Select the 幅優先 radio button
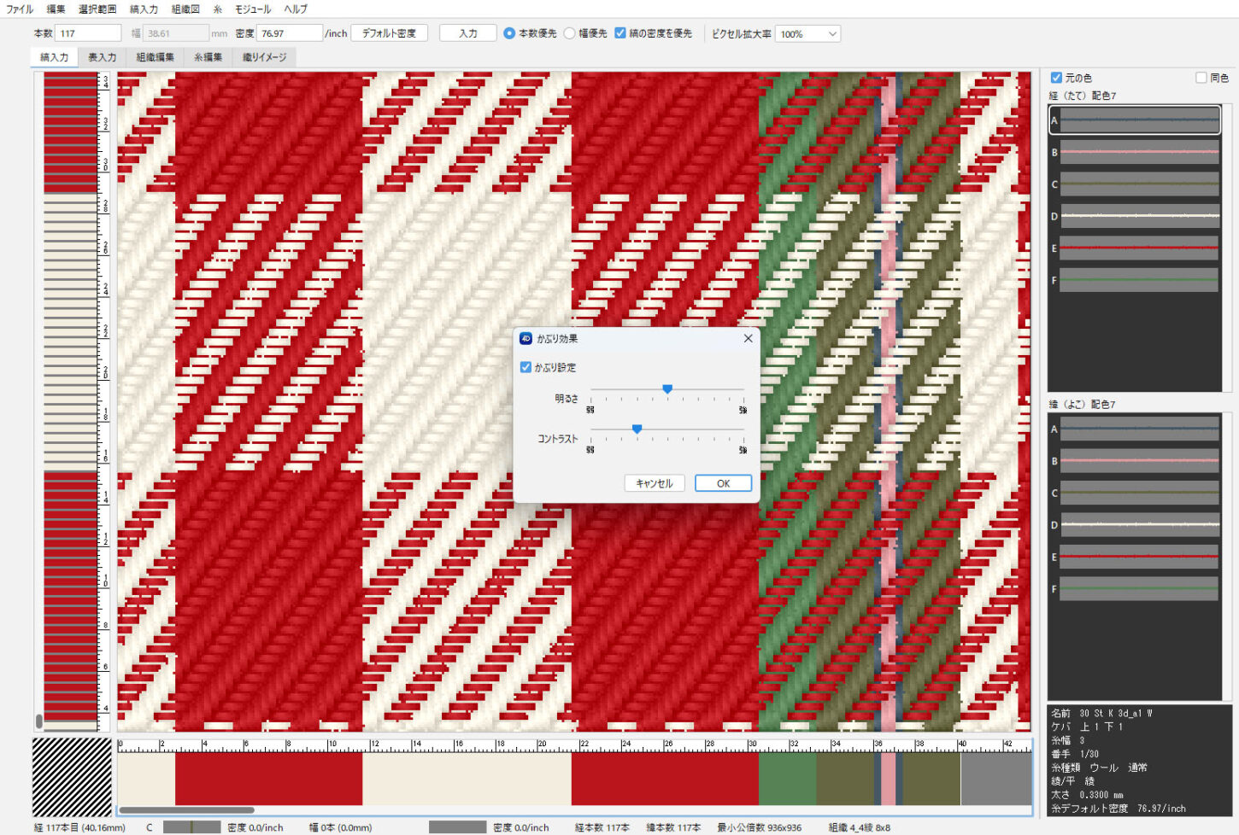 (x=570, y=33)
